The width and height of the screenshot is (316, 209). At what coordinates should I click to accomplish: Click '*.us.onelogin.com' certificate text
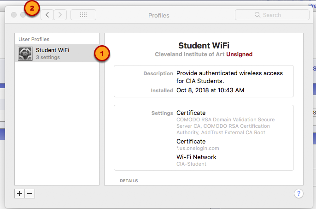198,148
